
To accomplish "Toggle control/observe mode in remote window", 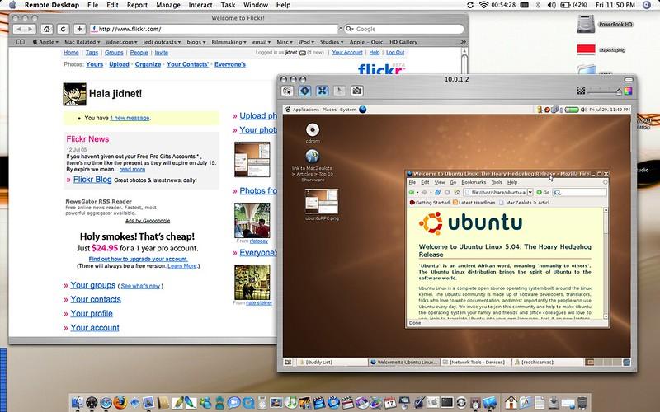I will click(288, 91).
